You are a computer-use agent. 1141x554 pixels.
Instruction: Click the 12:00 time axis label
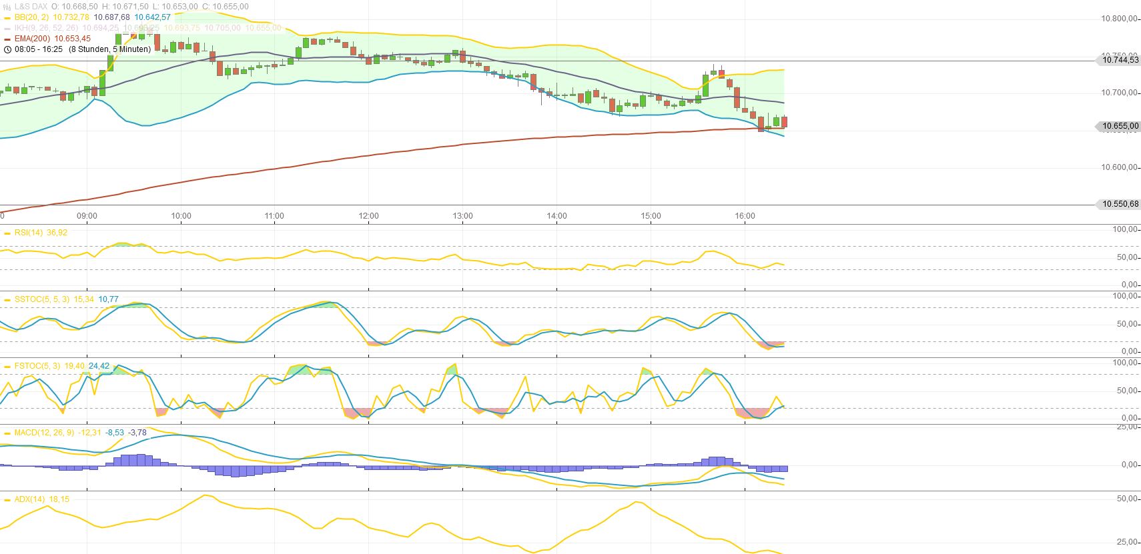(368, 216)
